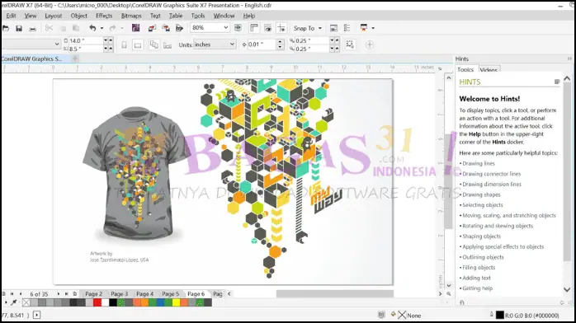Click the Print icon in the toolbar
Screen dimensions: 576x323
click(x=33, y=28)
